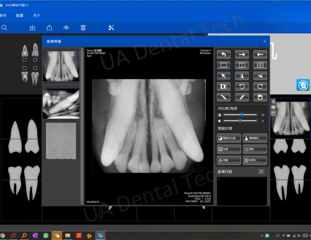311x240 pixels.
Task: Select upper tooth 8 icon
Action: tap(25, 51)
